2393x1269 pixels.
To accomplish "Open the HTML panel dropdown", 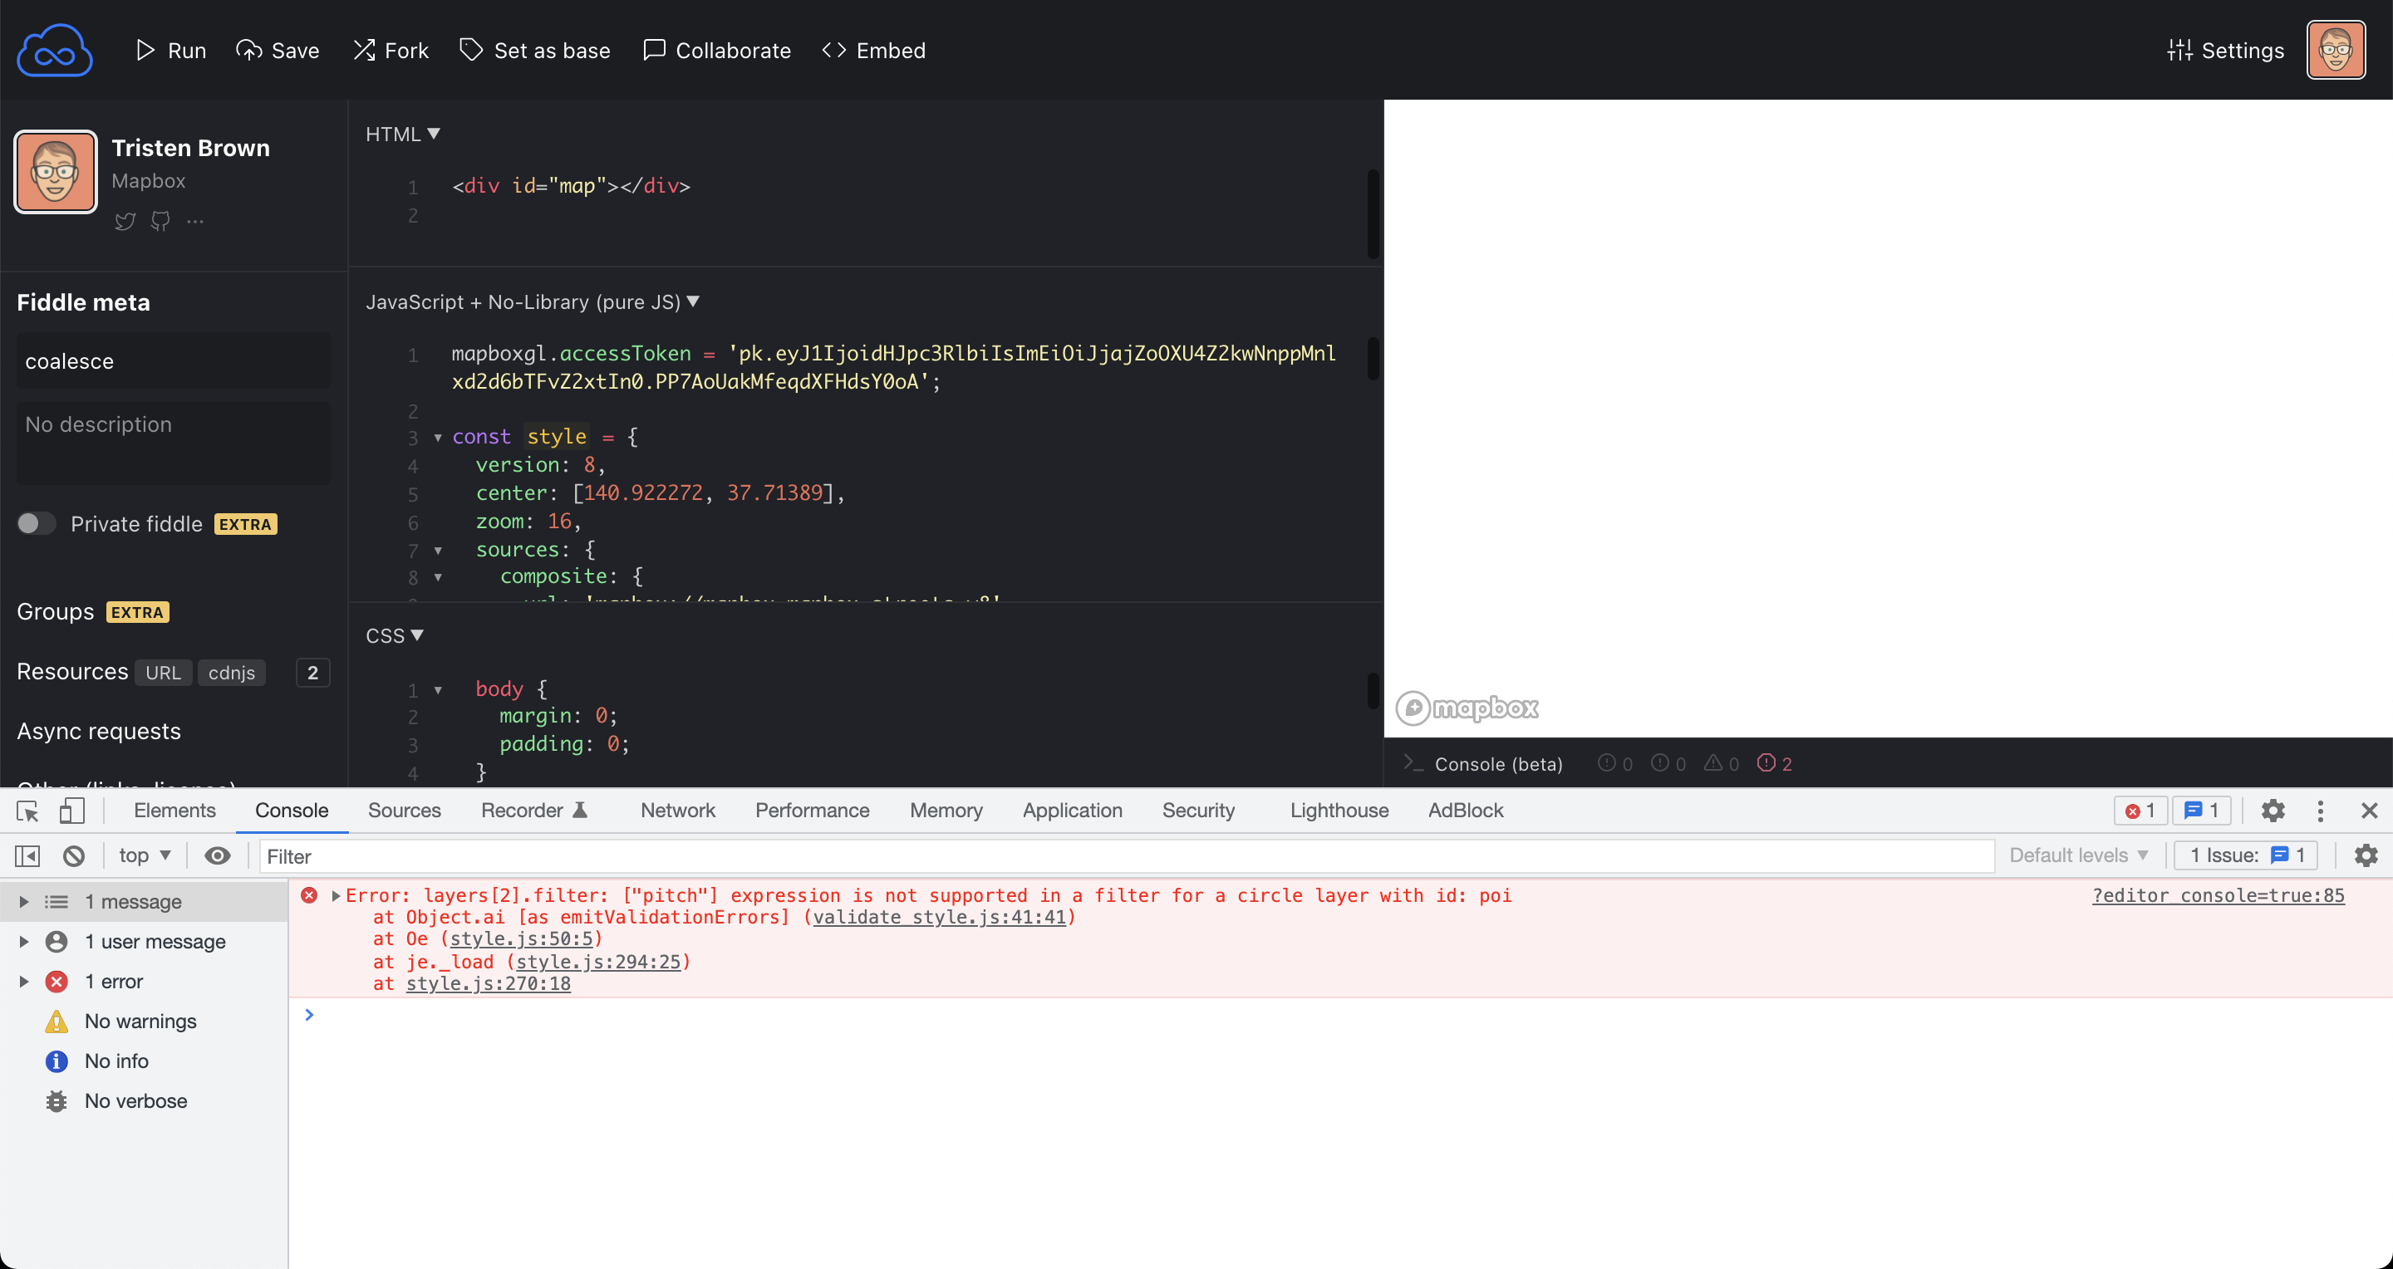I will click(403, 134).
